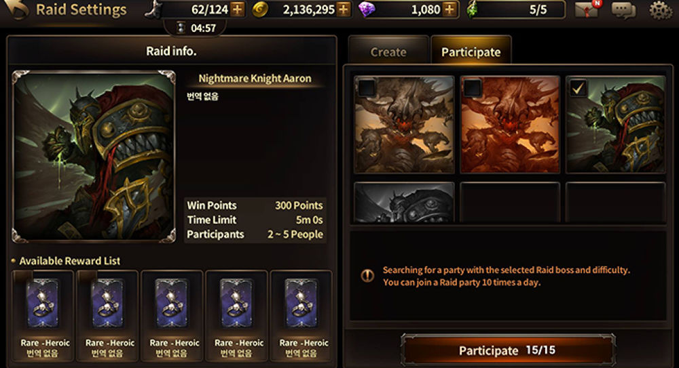The height and width of the screenshot is (368, 679).
Task: Select the greyed-out locked boss thumbnail
Action: 404,203
